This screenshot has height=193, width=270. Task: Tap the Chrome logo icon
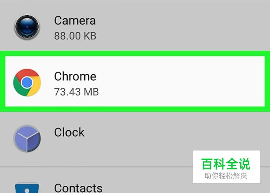tap(27, 83)
